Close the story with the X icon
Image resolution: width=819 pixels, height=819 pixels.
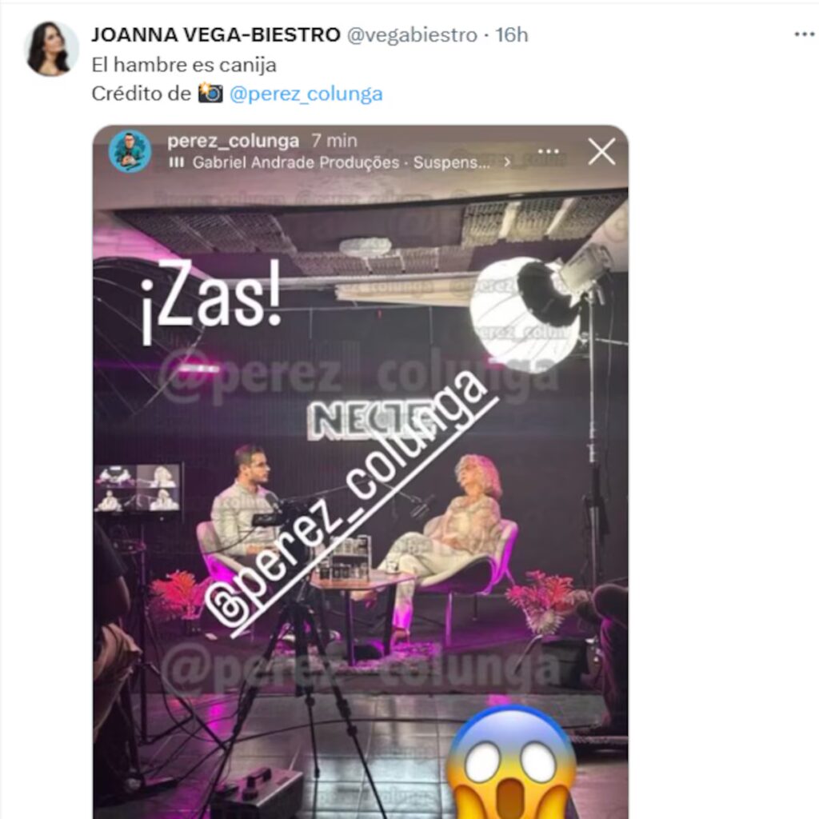pos(601,151)
